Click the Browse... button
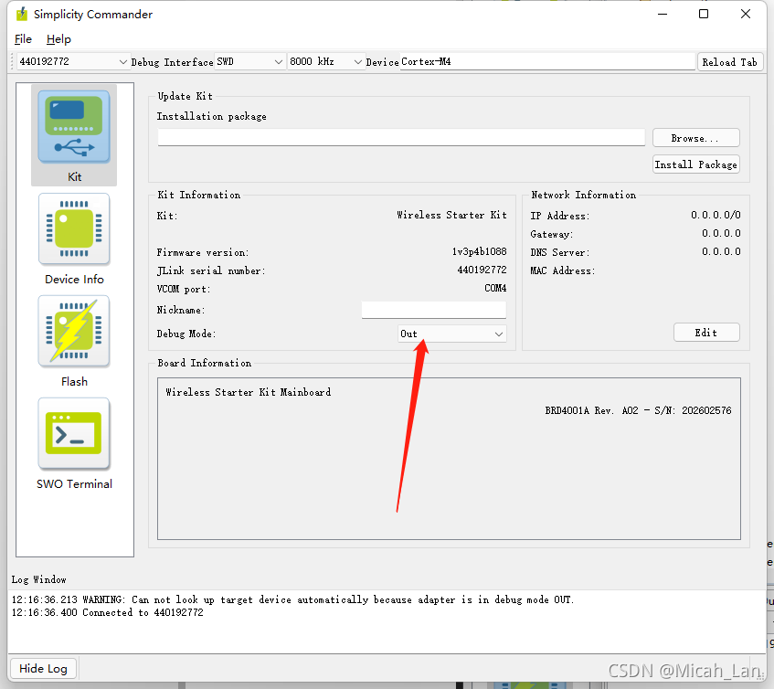This screenshot has width=774, height=689. tap(696, 138)
